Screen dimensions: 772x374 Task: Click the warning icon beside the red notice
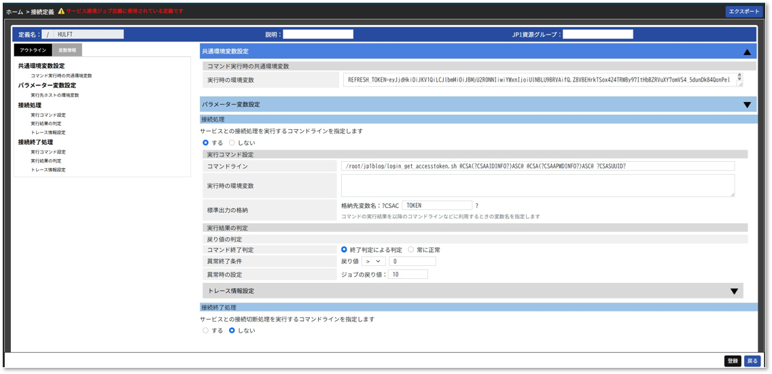click(x=61, y=12)
